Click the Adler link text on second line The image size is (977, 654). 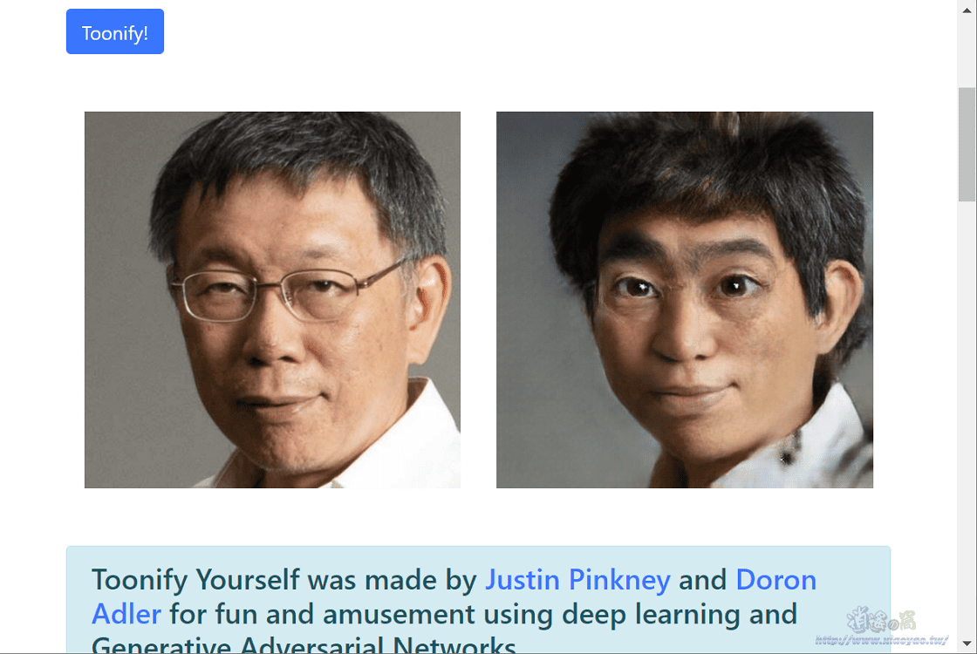pyautogui.click(x=126, y=614)
